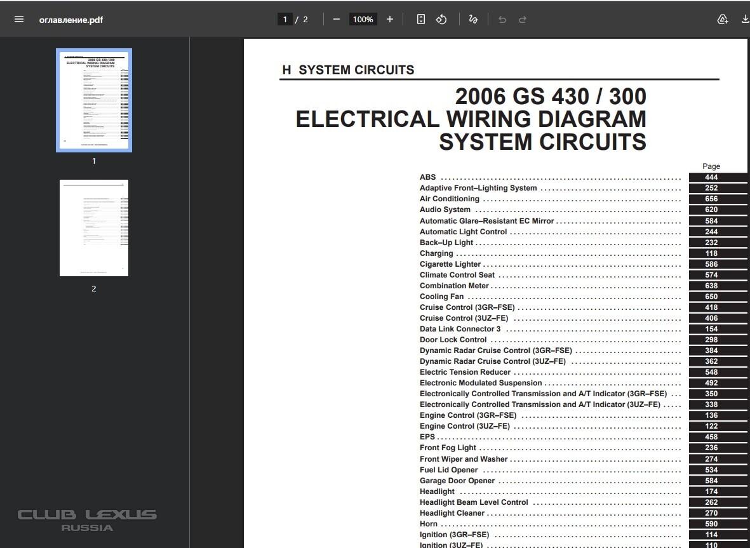Image resolution: width=750 pixels, height=548 pixels.
Task: Click the Air Conditioning page 656 box
Action: [x=711, y=199]
